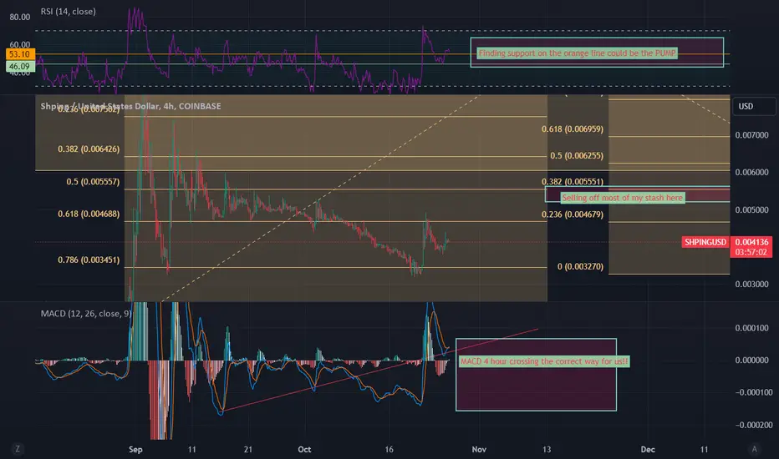Click the note 'MACD 4 hour crossing the correct way'

[544, 361]
